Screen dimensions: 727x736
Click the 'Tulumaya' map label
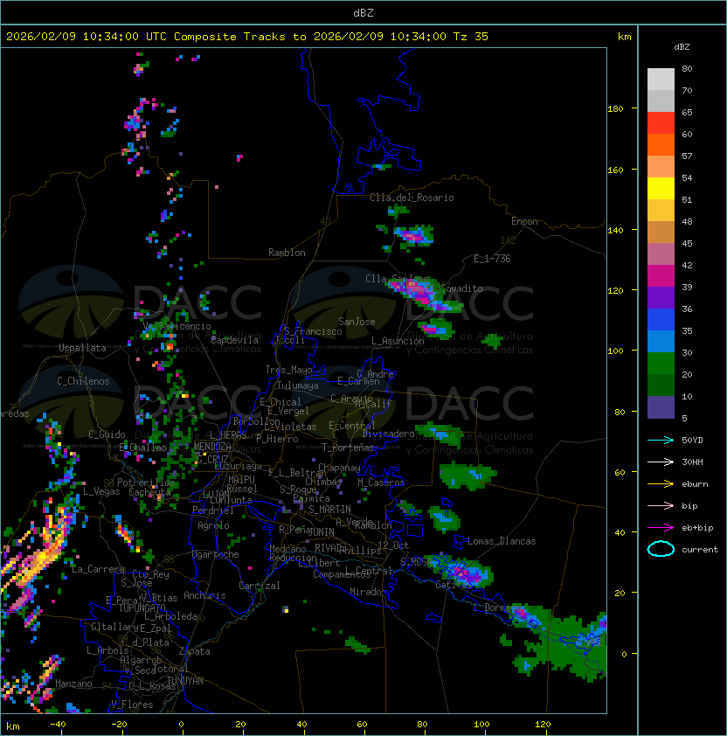coord(298,385)
